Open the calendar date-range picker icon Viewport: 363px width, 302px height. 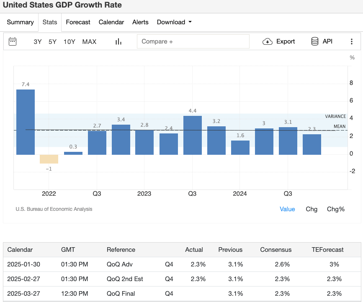(12, 41)
